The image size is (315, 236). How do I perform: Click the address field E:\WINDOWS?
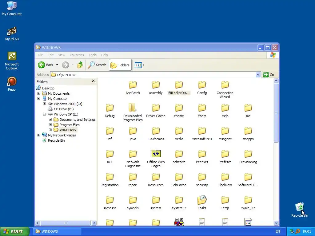tap(153, 75)
